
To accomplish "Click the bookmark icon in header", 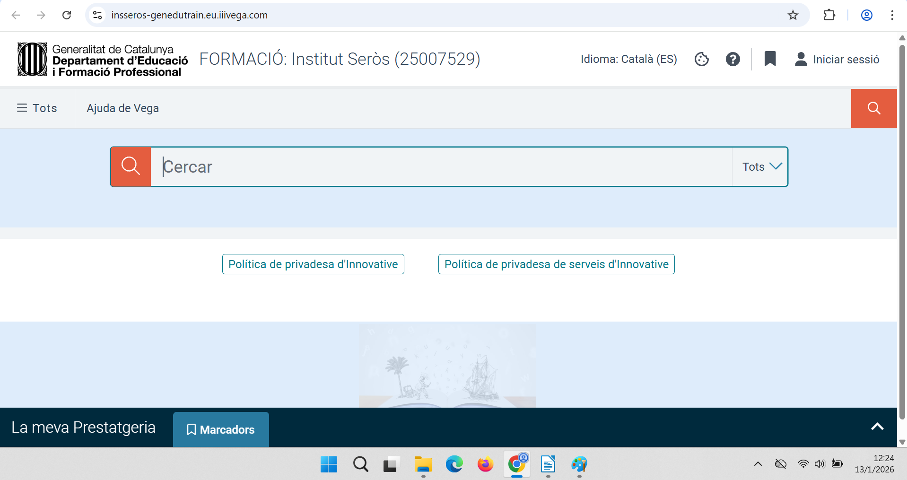I will (x=770, y=59).
